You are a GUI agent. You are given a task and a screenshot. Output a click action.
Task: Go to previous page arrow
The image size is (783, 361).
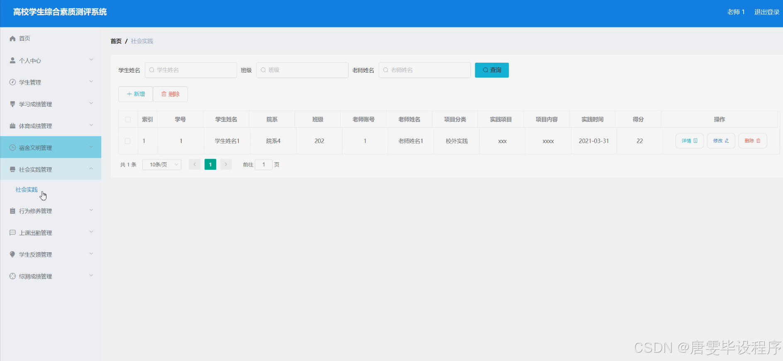(195, 165)
